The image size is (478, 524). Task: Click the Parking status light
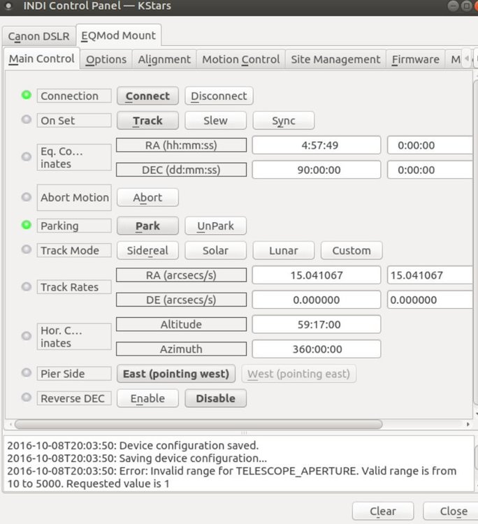point(26,225)
